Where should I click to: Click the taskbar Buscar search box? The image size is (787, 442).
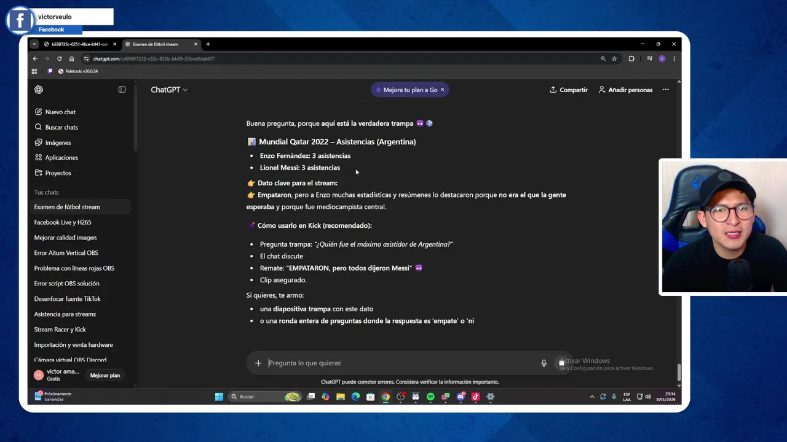[265, 397]
